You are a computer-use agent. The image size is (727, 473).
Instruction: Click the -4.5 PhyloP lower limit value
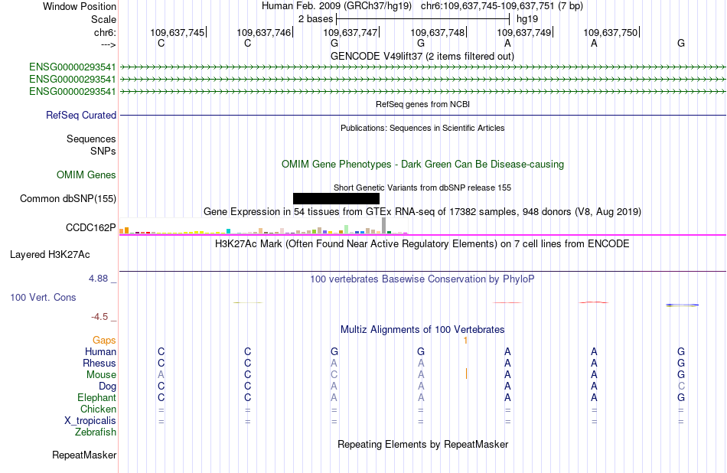point(99,317)
